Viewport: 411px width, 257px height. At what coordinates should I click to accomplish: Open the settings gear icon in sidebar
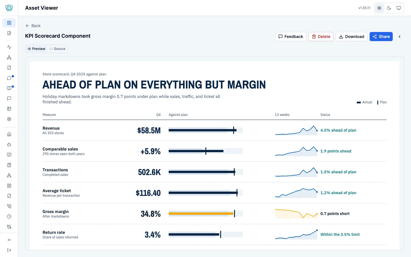[x=9, y=119]
